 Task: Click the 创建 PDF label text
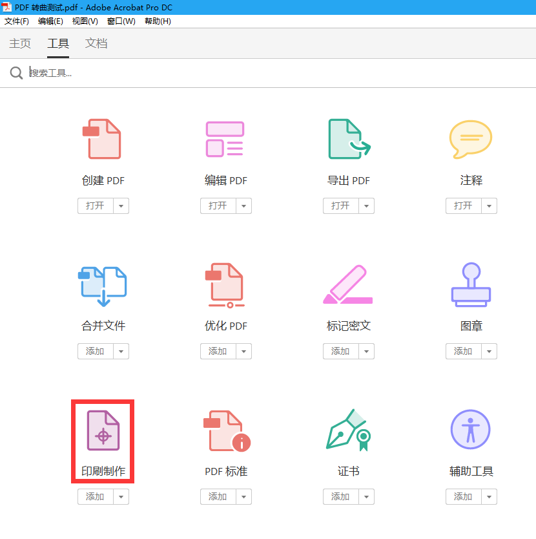pyautogui.click(x=103, y=180)
